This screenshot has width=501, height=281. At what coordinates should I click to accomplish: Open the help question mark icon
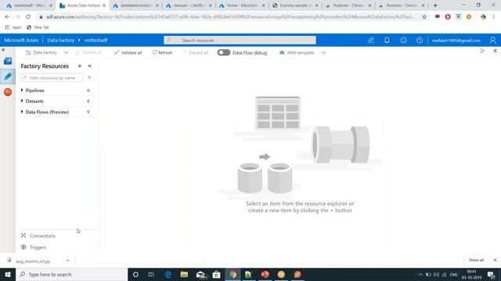pos(420,40)
